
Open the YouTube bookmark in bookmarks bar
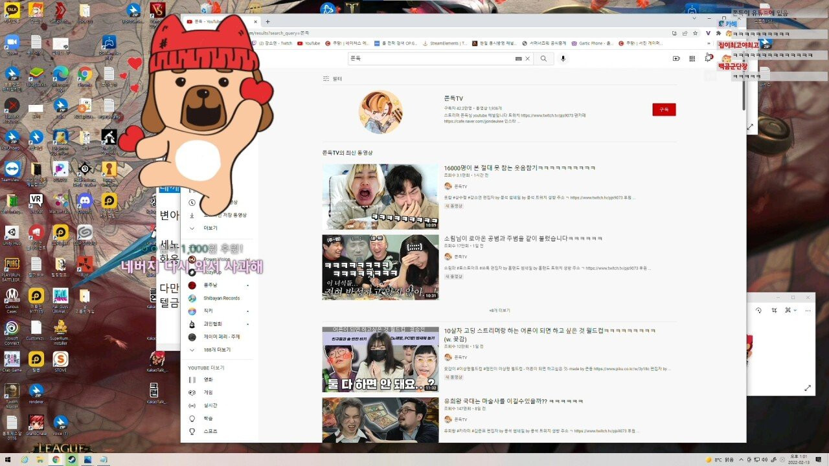308,43
